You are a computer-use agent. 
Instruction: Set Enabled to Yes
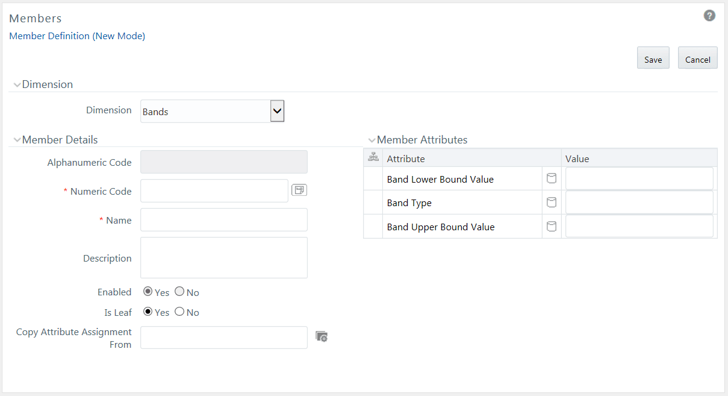(x=148, y=292)
